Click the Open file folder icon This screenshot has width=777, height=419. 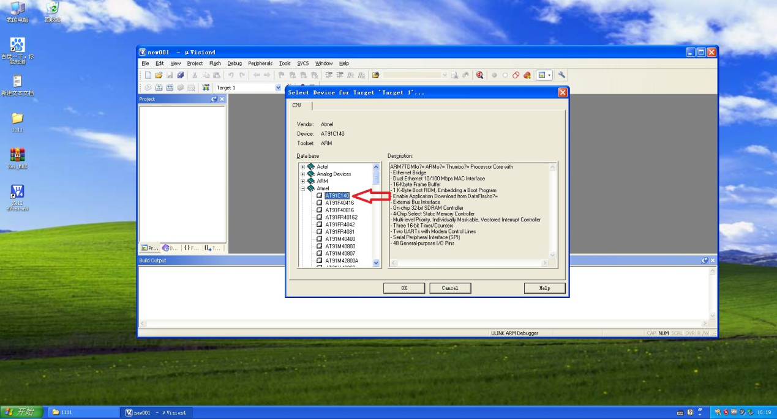(159, 75)
